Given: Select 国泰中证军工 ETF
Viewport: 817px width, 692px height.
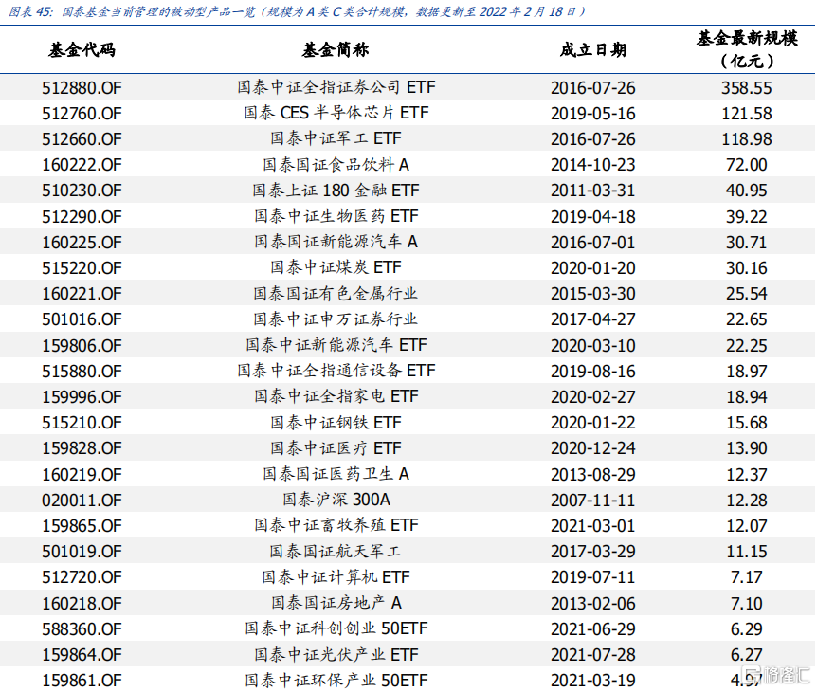Looking at the screenshot, I should 336,138.
